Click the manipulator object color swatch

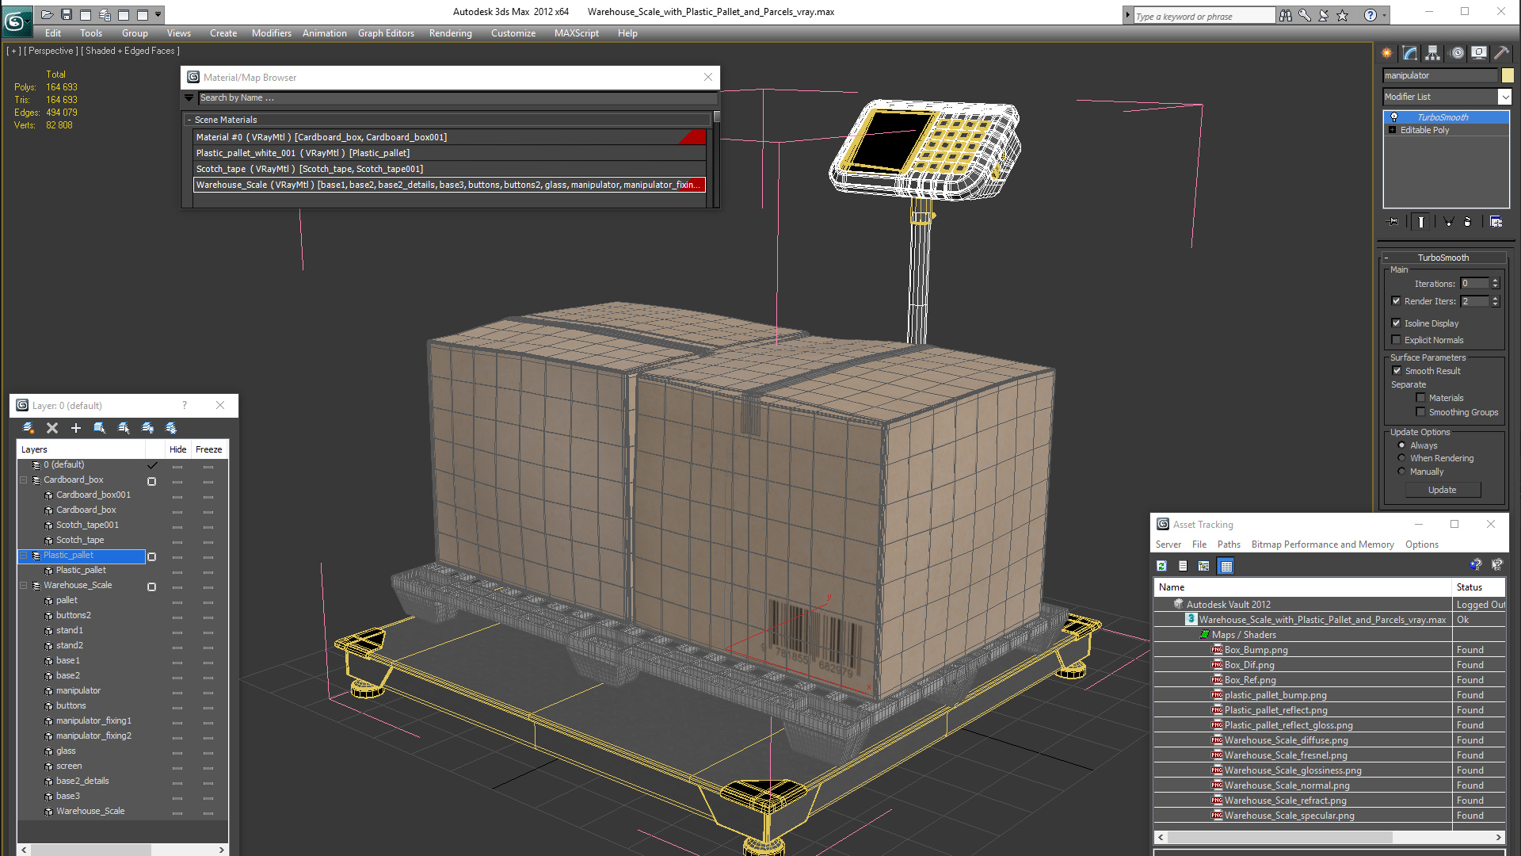coord(1507,75)
